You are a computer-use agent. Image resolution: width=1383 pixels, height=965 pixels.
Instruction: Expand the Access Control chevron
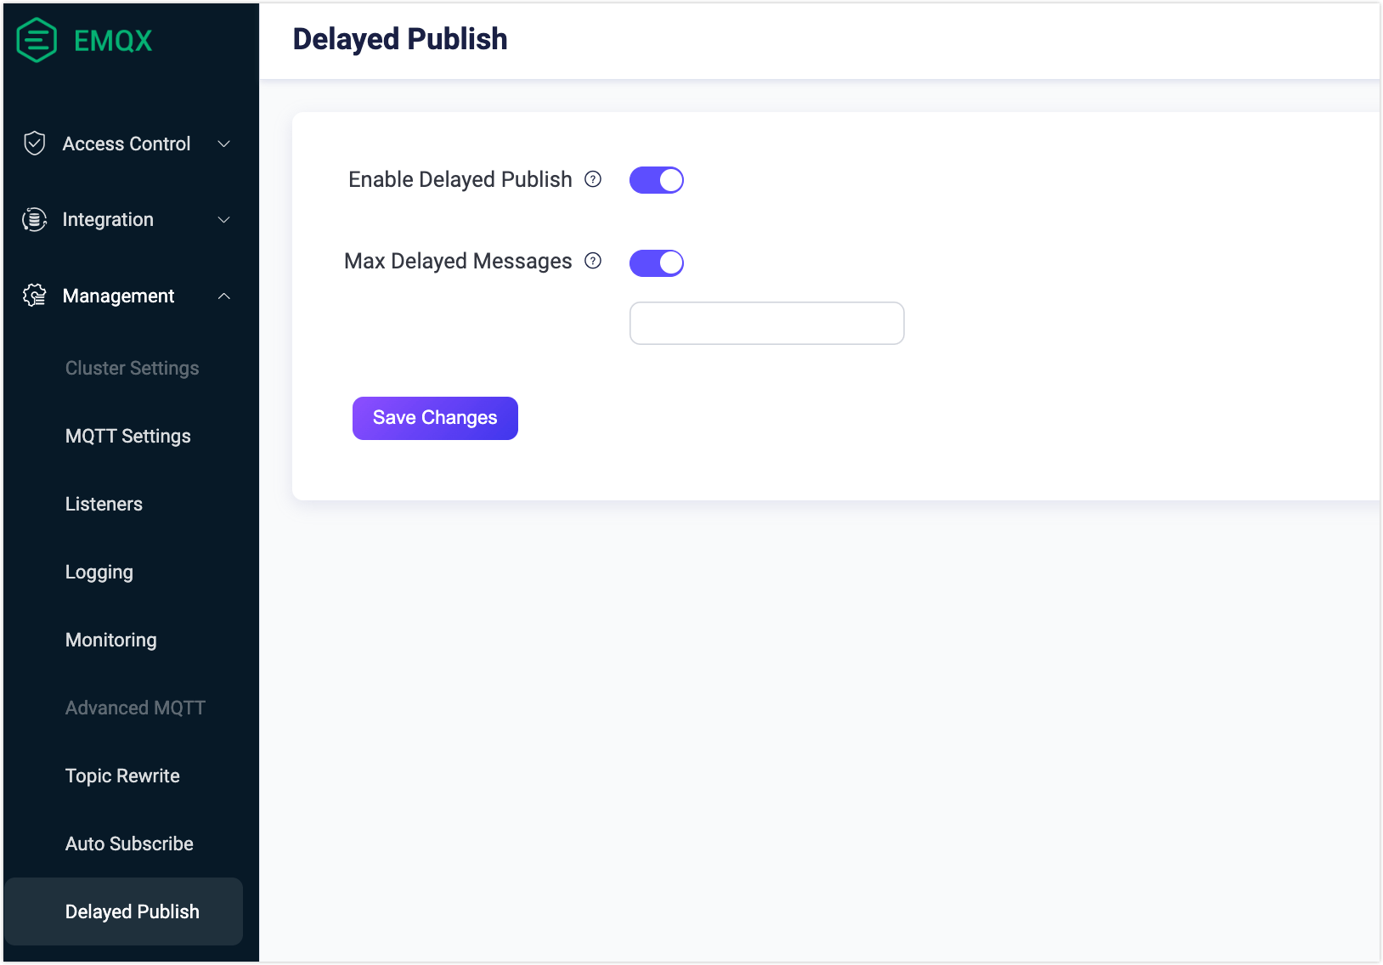click(224, 144)
